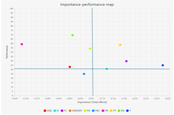The width and height of the screenshot is (174, 115).
Task: Click the yellow PT data point
Action: click(120, 45)
